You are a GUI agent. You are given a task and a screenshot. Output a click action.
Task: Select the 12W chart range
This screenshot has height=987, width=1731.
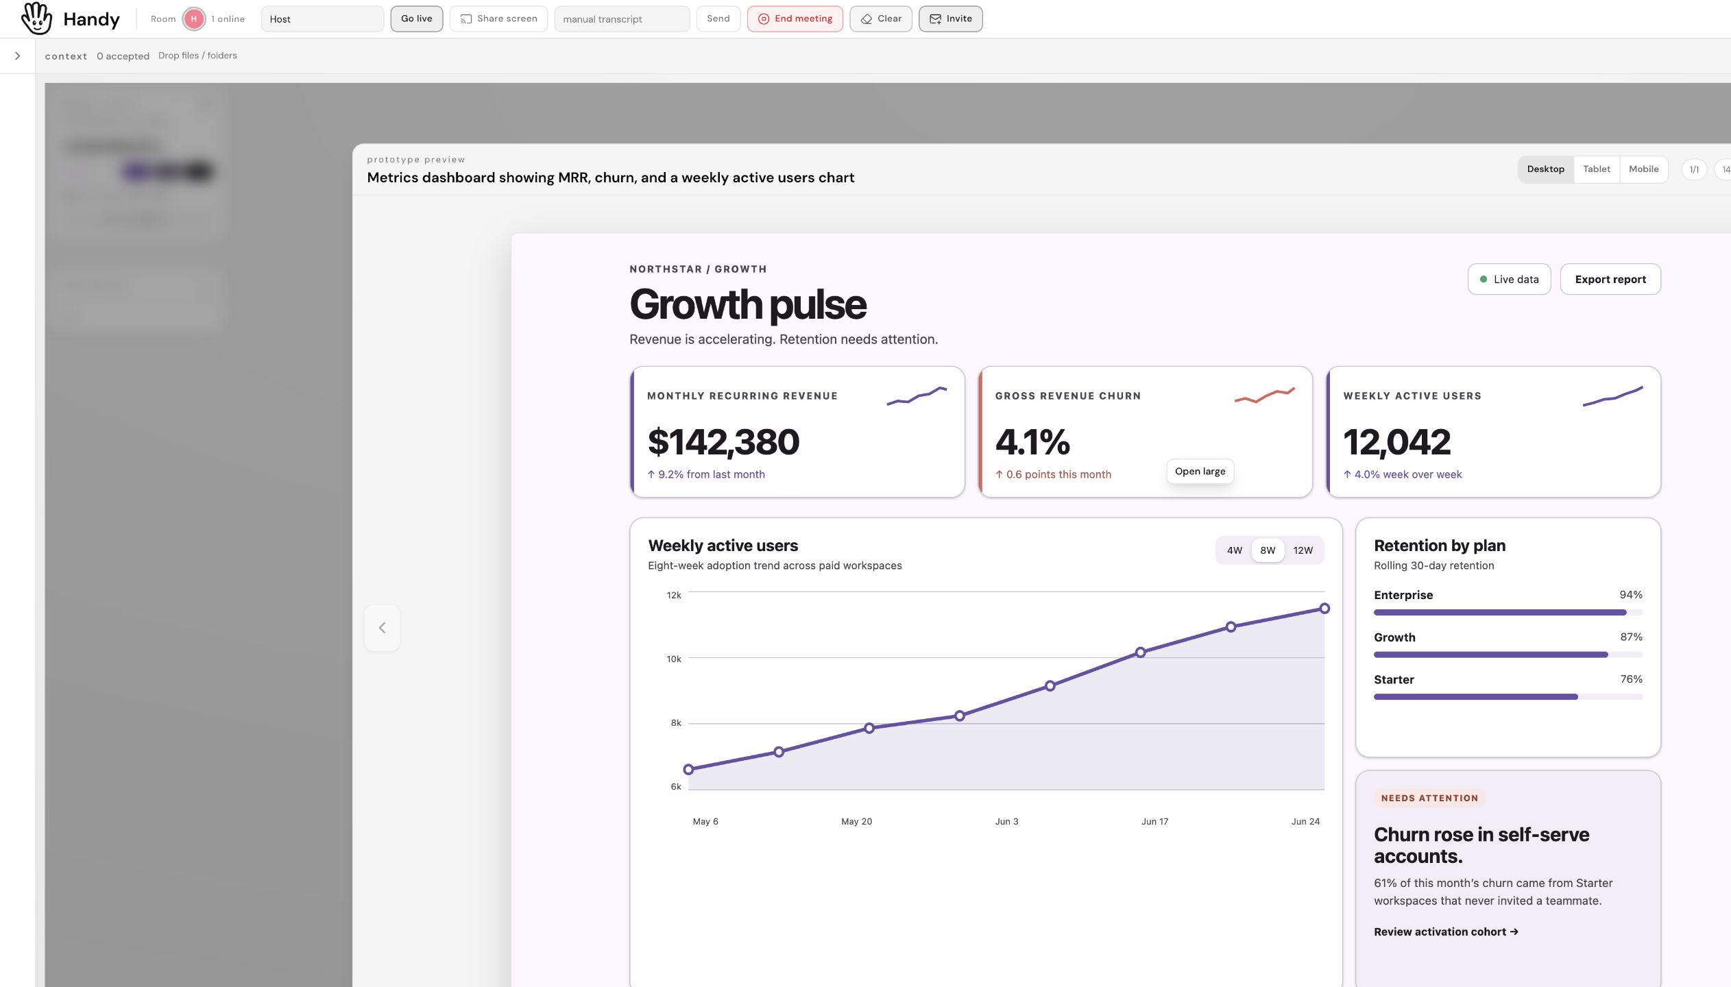tap(1303, 550)
